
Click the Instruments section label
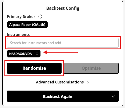coord(18,35)
